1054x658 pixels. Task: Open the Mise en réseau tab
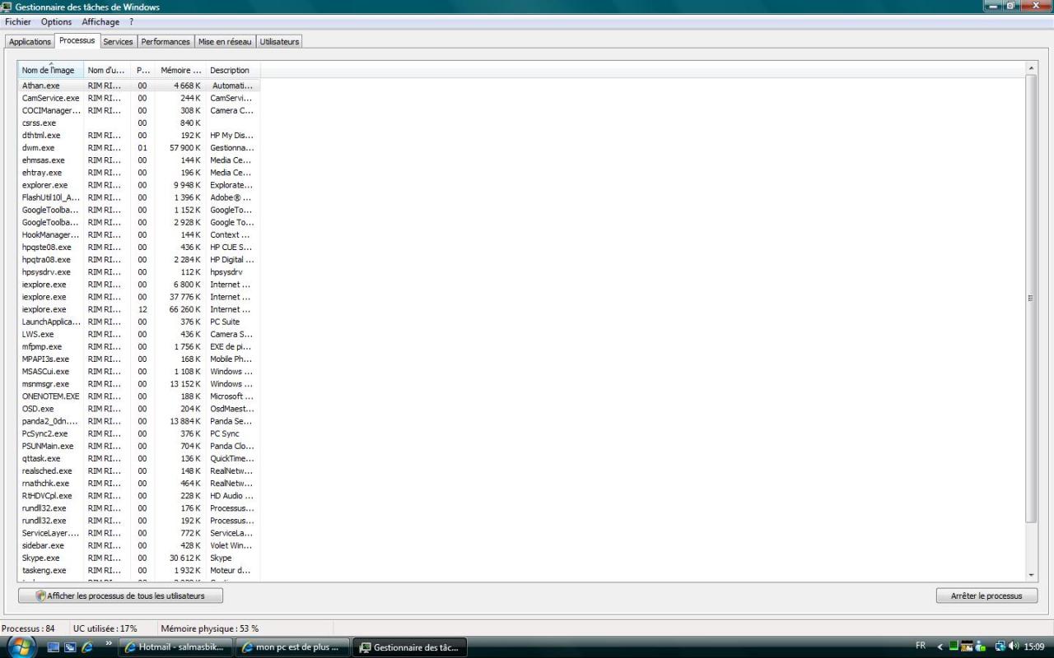(225, 41)
